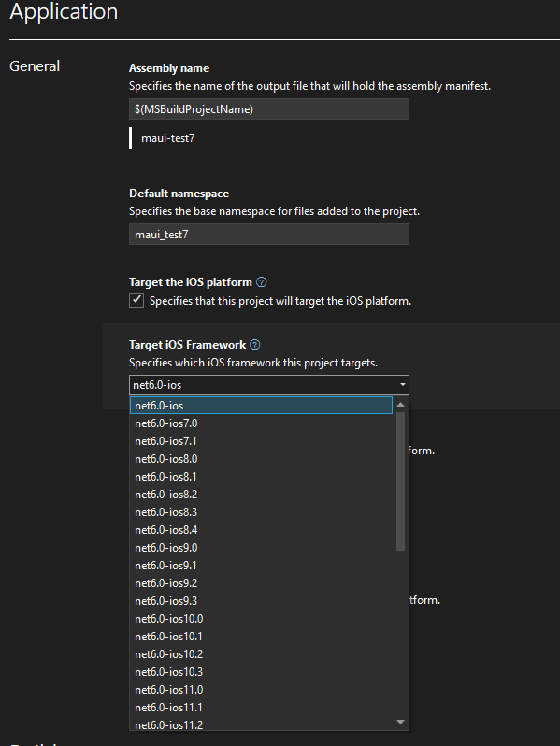Click the dropdown list scroll-up arrow

point(400,405)
